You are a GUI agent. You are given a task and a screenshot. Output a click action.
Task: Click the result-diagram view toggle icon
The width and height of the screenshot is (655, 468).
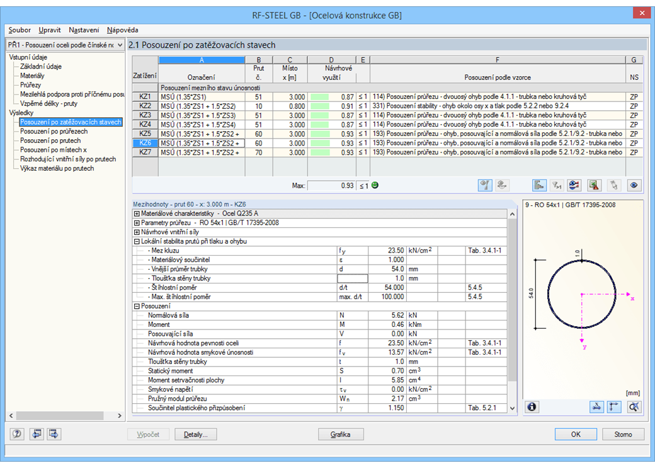tap(485, 186)
